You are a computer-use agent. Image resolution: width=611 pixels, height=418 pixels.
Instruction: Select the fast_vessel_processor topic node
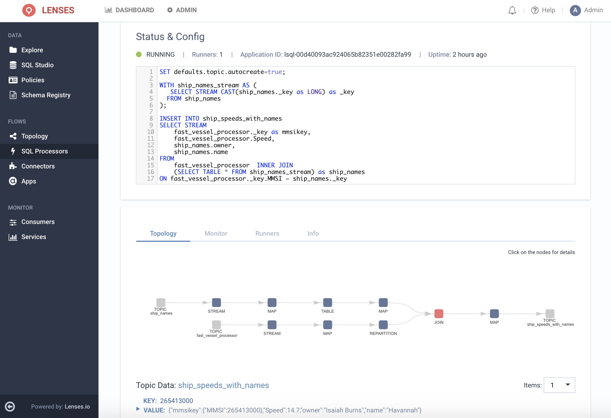[x=216, y=325]
